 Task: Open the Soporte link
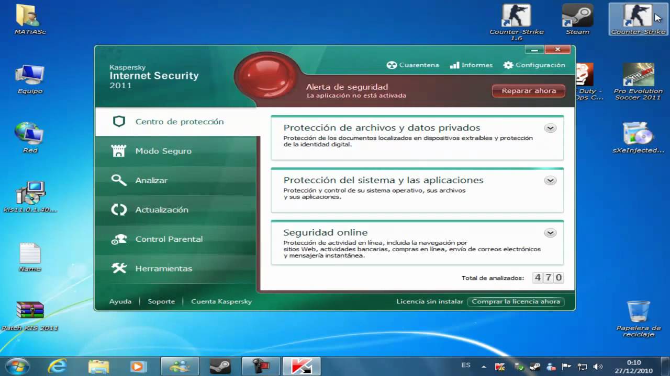point(161,301)
